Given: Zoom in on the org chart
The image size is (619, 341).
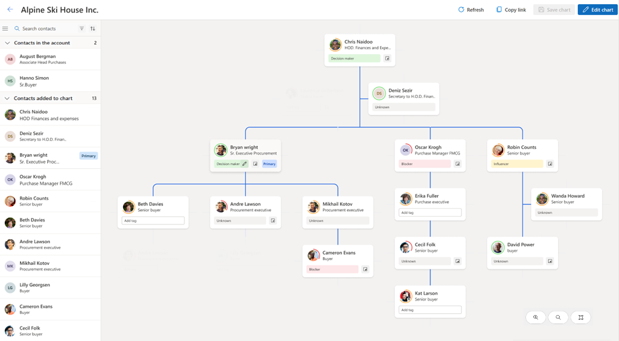Looking at the screenshot, I should 536,317.
